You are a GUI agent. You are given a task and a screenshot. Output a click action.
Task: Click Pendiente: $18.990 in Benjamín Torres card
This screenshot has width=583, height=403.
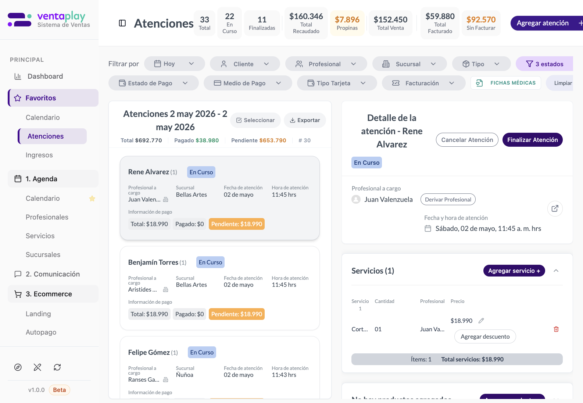point(237,314)
